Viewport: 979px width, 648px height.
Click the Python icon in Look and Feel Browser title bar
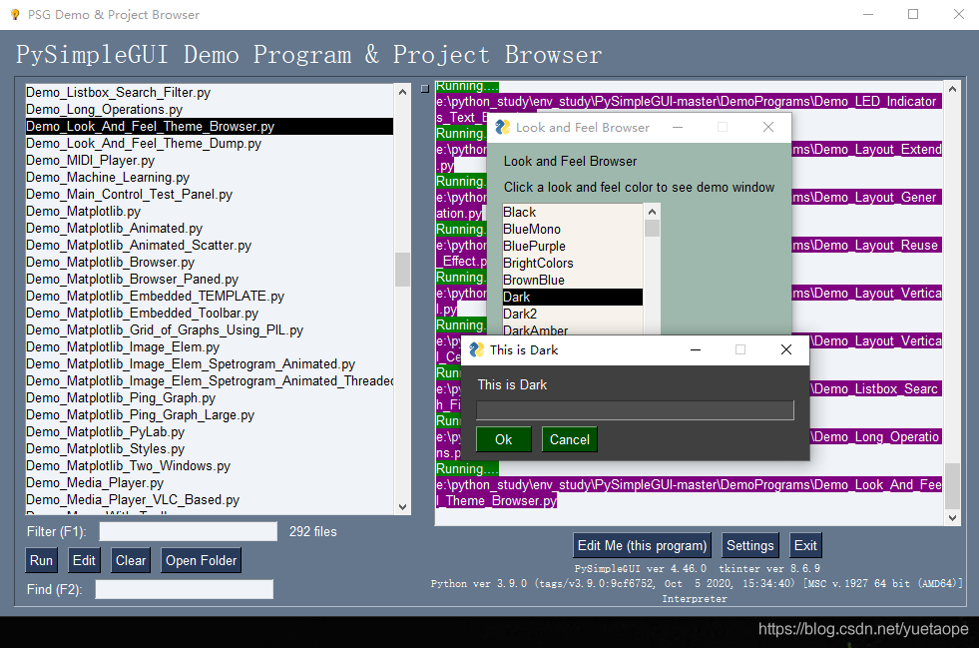tap(503, 128)
